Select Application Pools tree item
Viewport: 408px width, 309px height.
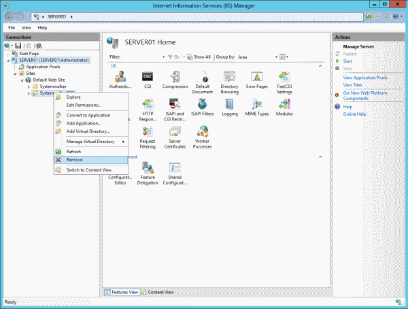pyautogui.click(x=43, y=67)
